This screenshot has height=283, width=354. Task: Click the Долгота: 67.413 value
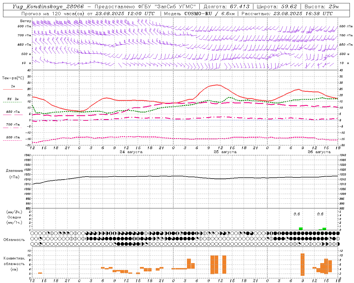click(x=227, y=7)
